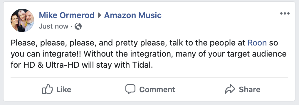
Task: Click the globe public audience icon
Action: 78,26
